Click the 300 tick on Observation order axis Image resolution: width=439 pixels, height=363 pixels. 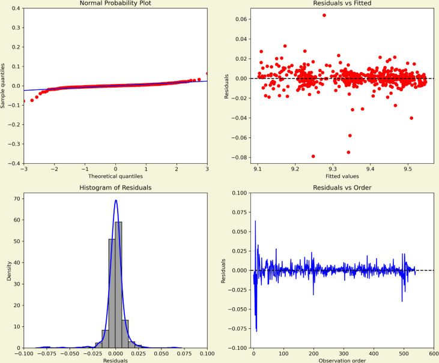coord(344,353)
